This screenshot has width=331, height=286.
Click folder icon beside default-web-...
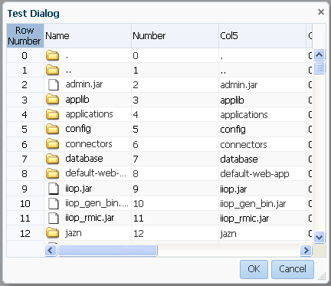click(52, 173)
